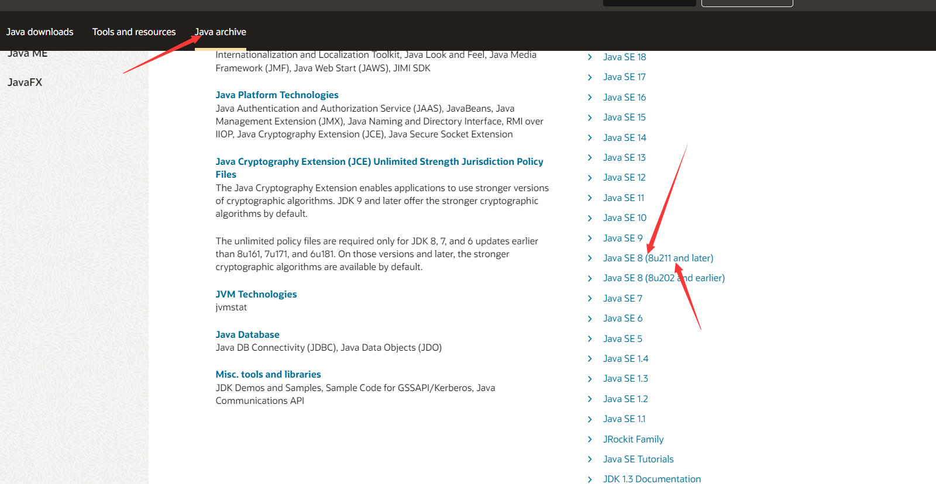The image size is (936, 484).
Task: Open the Java SE 14 archive link
Action: (624, 137)
